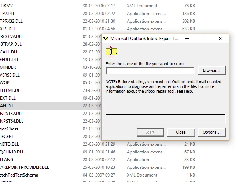Select the NPST64.DLL file row

tap(51, 121)
